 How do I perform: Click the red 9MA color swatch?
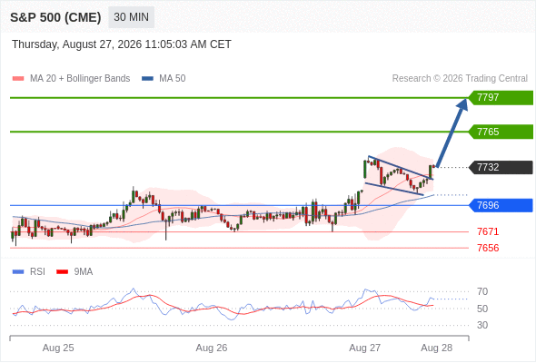(x=62, y=272)
